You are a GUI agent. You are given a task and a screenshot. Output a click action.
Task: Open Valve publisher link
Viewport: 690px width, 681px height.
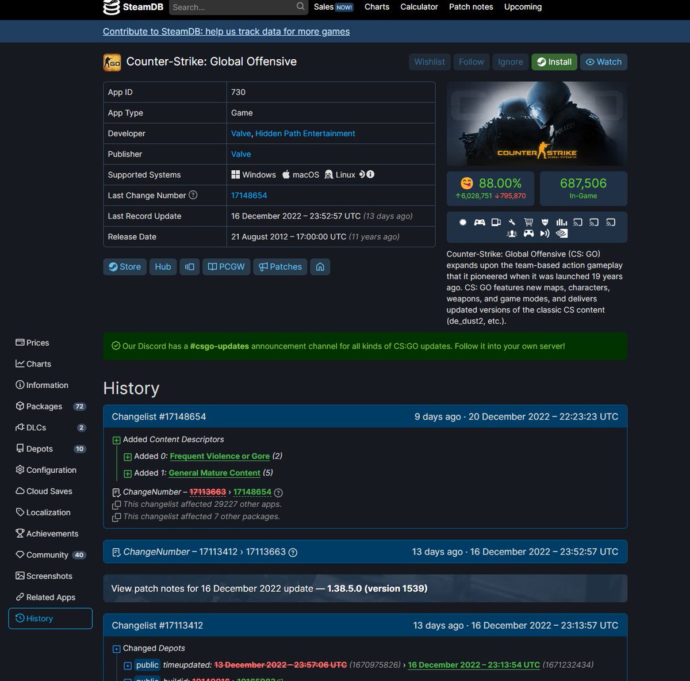coord(241,154)
